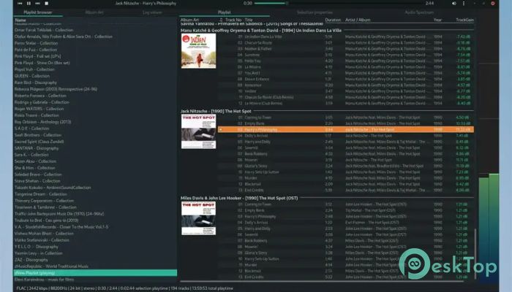512x292 pixels.
Task: Sort tracks by the Title column
Action: (249, 20)
